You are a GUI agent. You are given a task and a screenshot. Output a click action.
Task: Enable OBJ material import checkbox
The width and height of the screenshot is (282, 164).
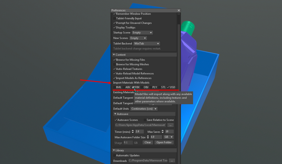point(142,87)
